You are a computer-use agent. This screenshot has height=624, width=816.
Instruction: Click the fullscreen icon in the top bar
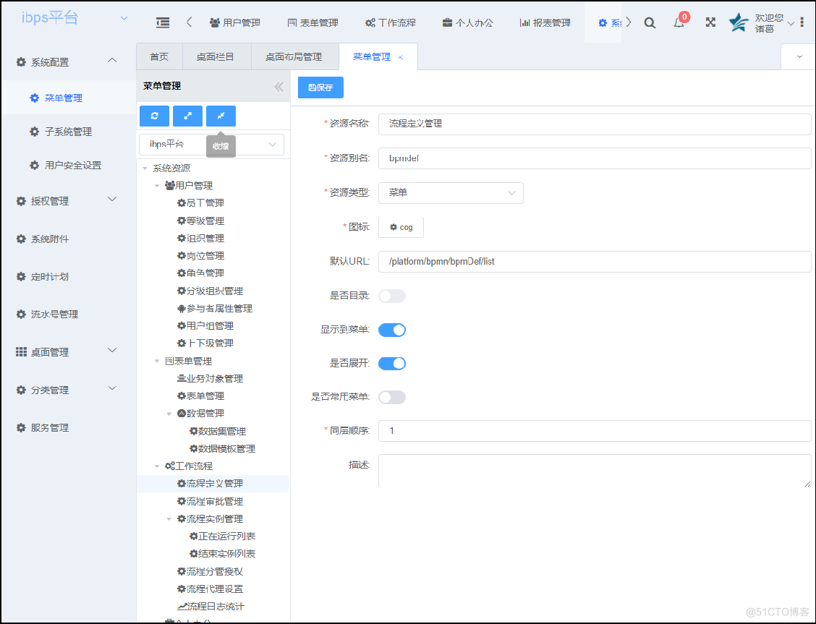pos(710,22)
